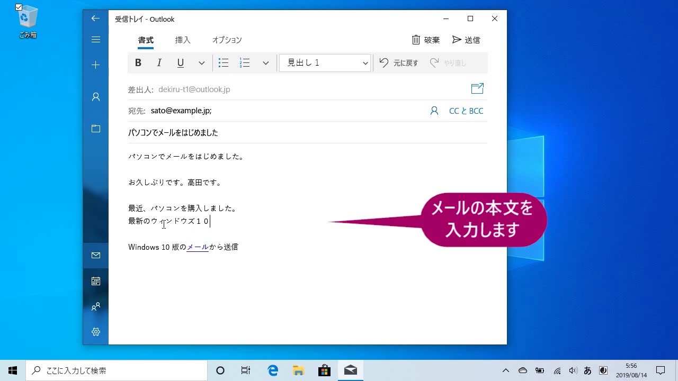Click the subject line field
Viewport: 678px width, 381px height.
point(307,133)
